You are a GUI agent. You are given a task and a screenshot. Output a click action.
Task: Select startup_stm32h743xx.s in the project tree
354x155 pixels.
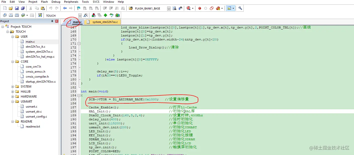coord(41,82)
